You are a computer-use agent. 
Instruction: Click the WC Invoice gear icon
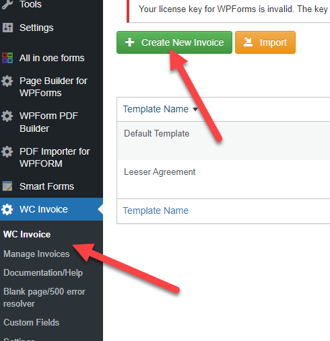pyautogui.click(x=7, y=209)
